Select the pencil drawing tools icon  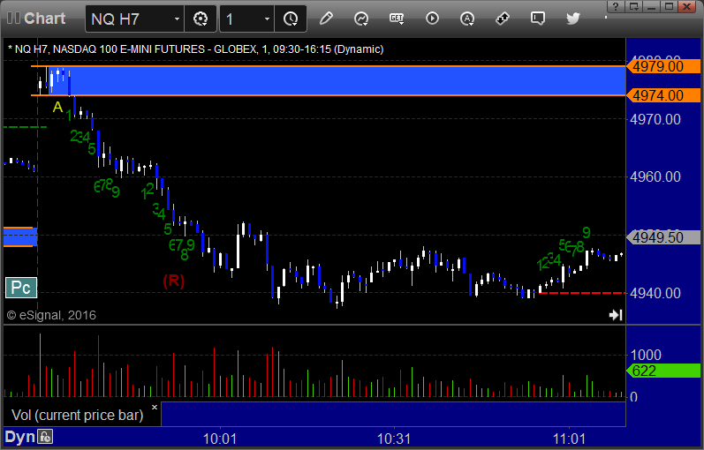(326, 19)
